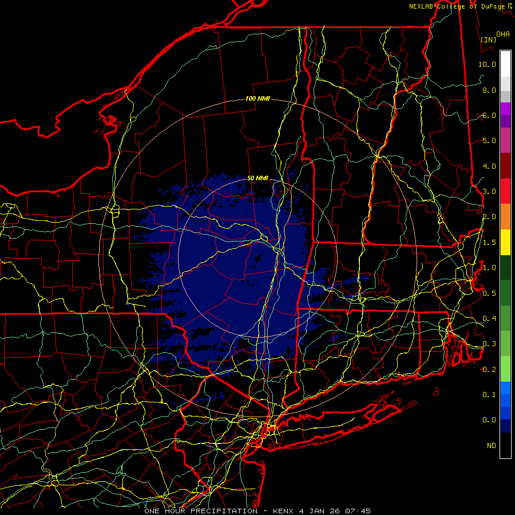
Task: Click the 5.0 legend value
Action: tap(489, 141)
